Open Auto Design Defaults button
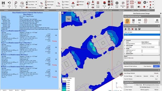 pyautogui.click(x=156, y=73)
